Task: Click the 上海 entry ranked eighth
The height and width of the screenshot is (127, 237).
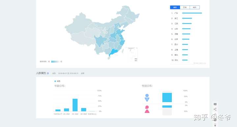Action: click(x=176, y=50)
